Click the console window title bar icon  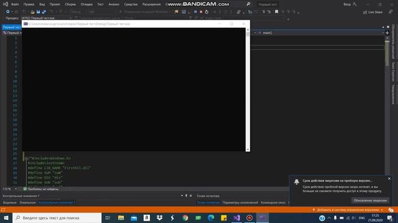25,24
